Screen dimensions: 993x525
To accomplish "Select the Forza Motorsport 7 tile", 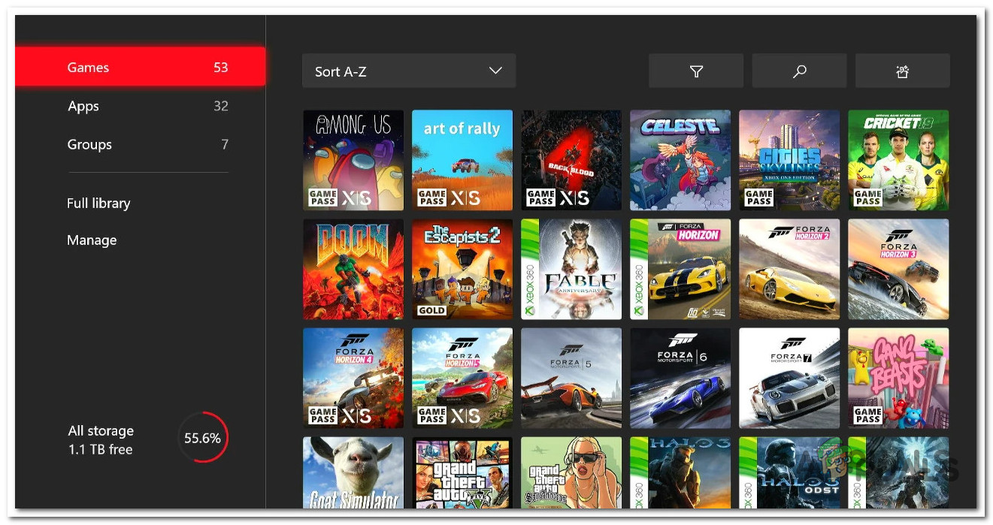I will tap(789, 378).
